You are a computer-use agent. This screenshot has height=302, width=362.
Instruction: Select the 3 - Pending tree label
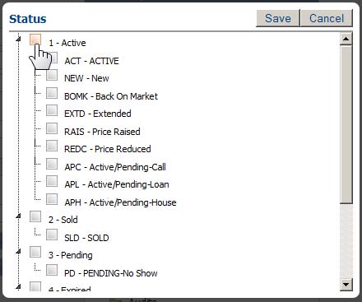[71, 255]
